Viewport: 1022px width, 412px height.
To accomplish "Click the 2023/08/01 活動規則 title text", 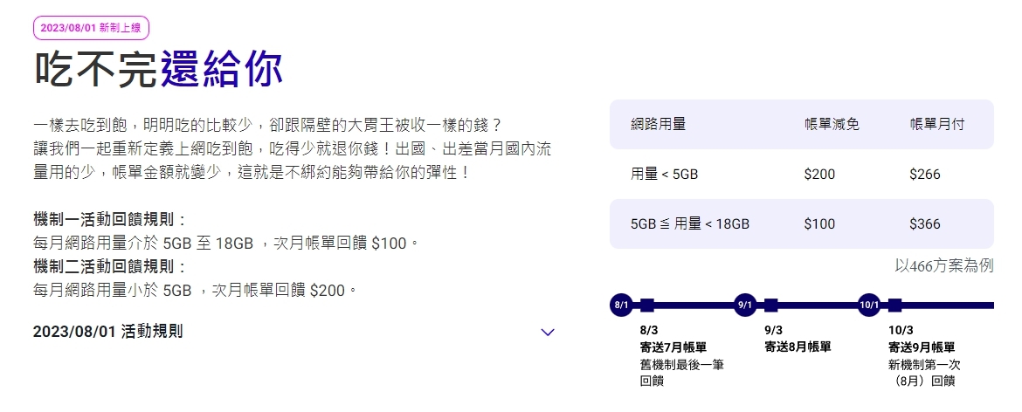I will tap(107, 332).
